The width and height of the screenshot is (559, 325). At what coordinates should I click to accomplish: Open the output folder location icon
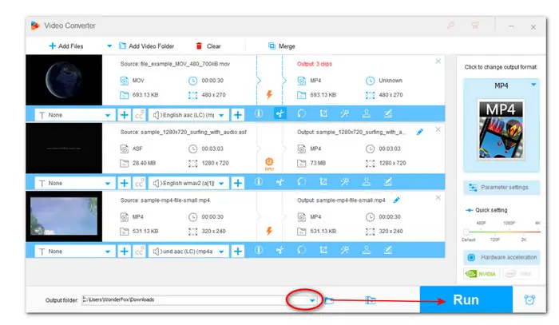click(x=371, y=300)
